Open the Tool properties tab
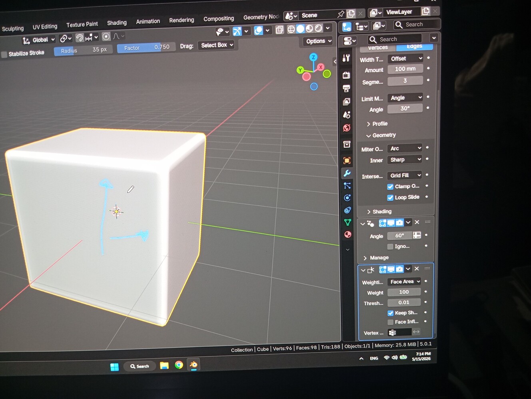531x399 pixels. coord(346,58)
